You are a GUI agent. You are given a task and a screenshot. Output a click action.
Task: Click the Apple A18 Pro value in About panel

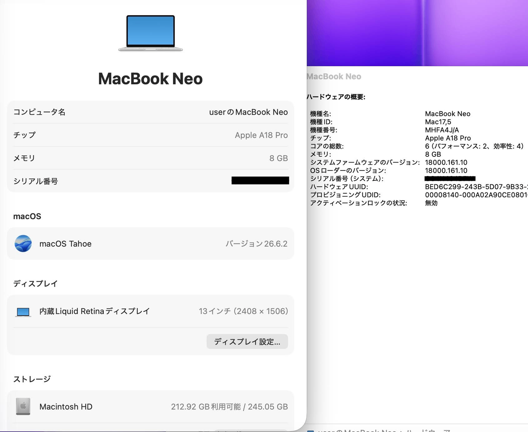pos(261,135)
